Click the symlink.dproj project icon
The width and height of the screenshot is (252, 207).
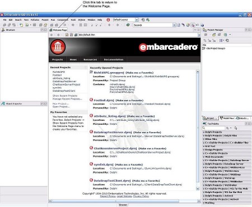[91, 164]
